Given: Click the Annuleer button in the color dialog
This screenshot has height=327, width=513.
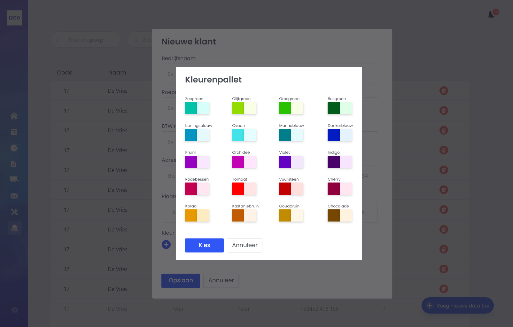Looking at the screenshot, I should click(x=245, y=245).
